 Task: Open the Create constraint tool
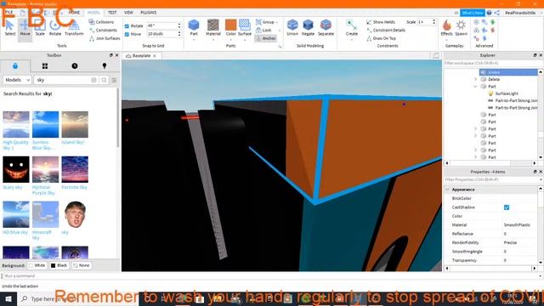coord(351,28)
